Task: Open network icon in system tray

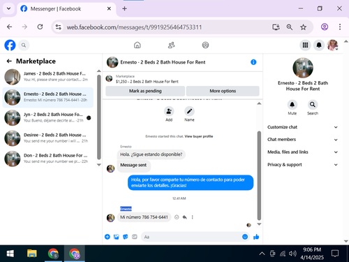Action: [x=283, y=254]
